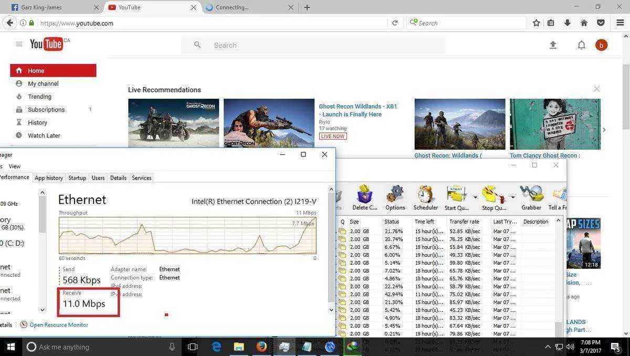Click Open Resource Monitor link
Image resolution: width=630 pixels, height=356 pixels.
coord(59,325)
